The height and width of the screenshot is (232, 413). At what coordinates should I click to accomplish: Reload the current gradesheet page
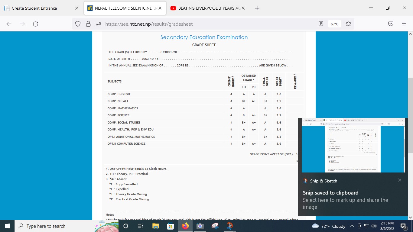35,24
